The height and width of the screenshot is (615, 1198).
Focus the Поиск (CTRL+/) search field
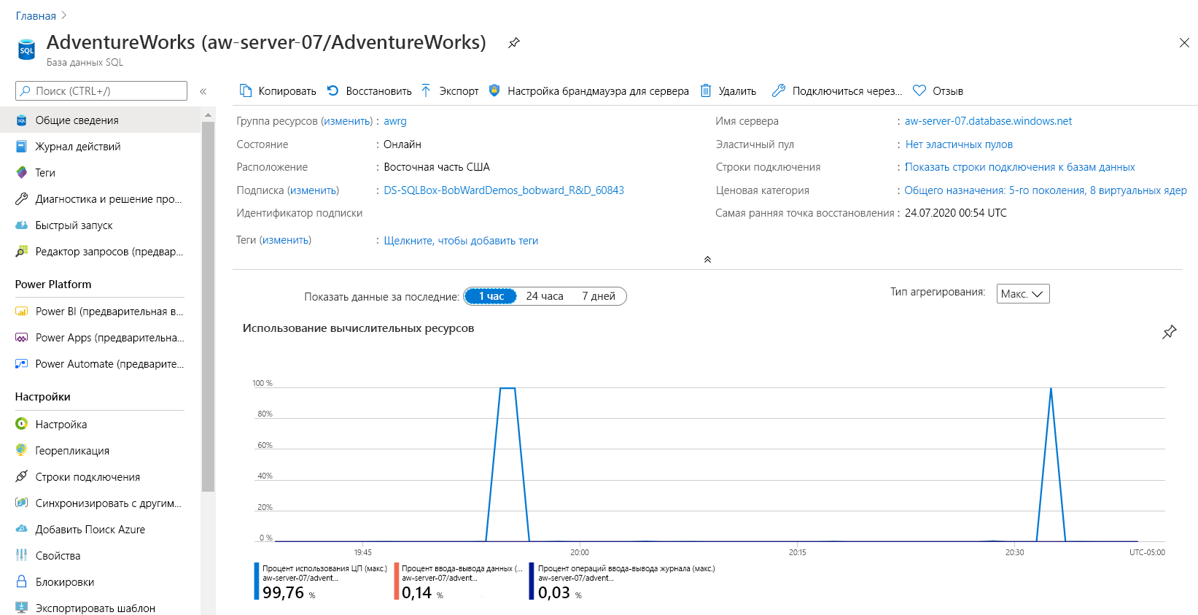pos(101,91)
